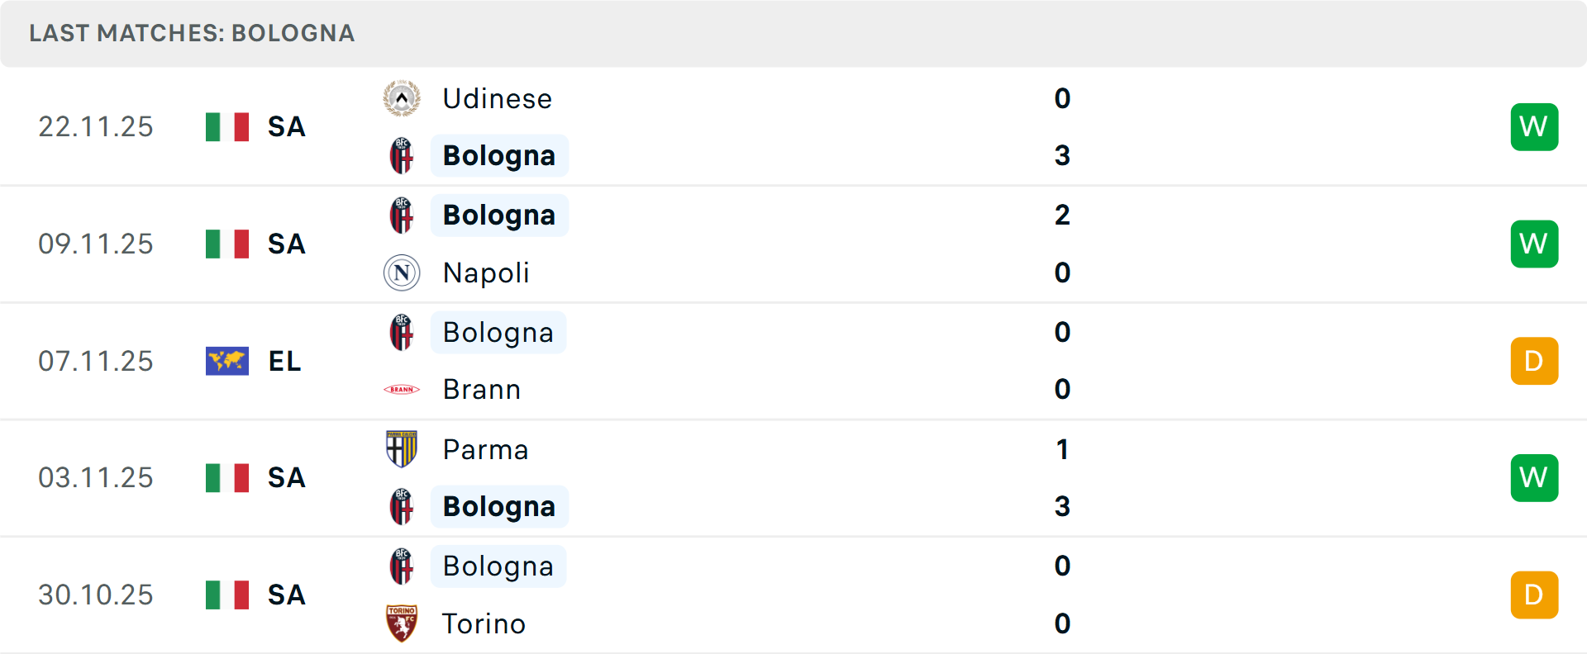
Task: Click the Napoli club crest
Action: pos(402,272)
